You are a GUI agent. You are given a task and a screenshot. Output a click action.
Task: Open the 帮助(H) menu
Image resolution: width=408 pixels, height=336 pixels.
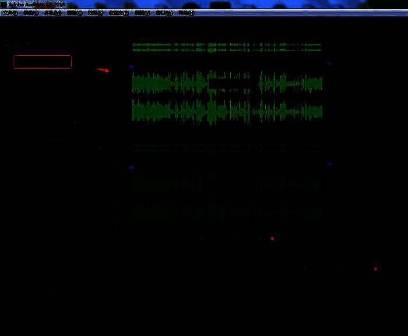186,13
